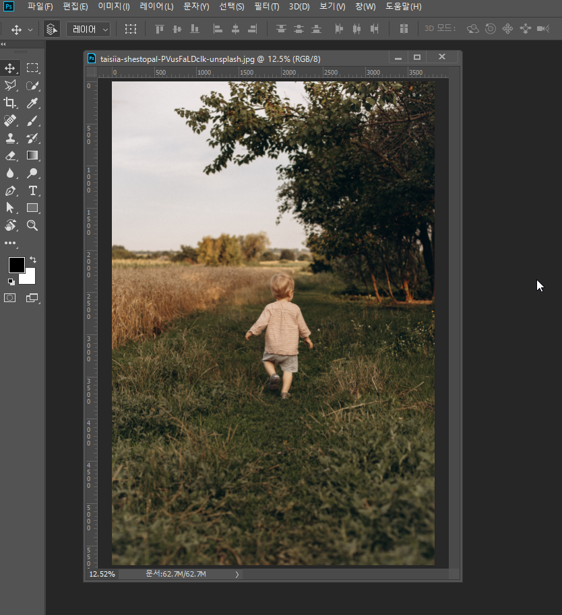This screenshot has width=562, height=615.
Task: Choose the Polygonal Lasso tool
Action: tap(10, 85)
